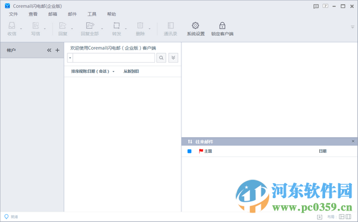Click the 转发 forward icon
358x222 pixels.
116,25
